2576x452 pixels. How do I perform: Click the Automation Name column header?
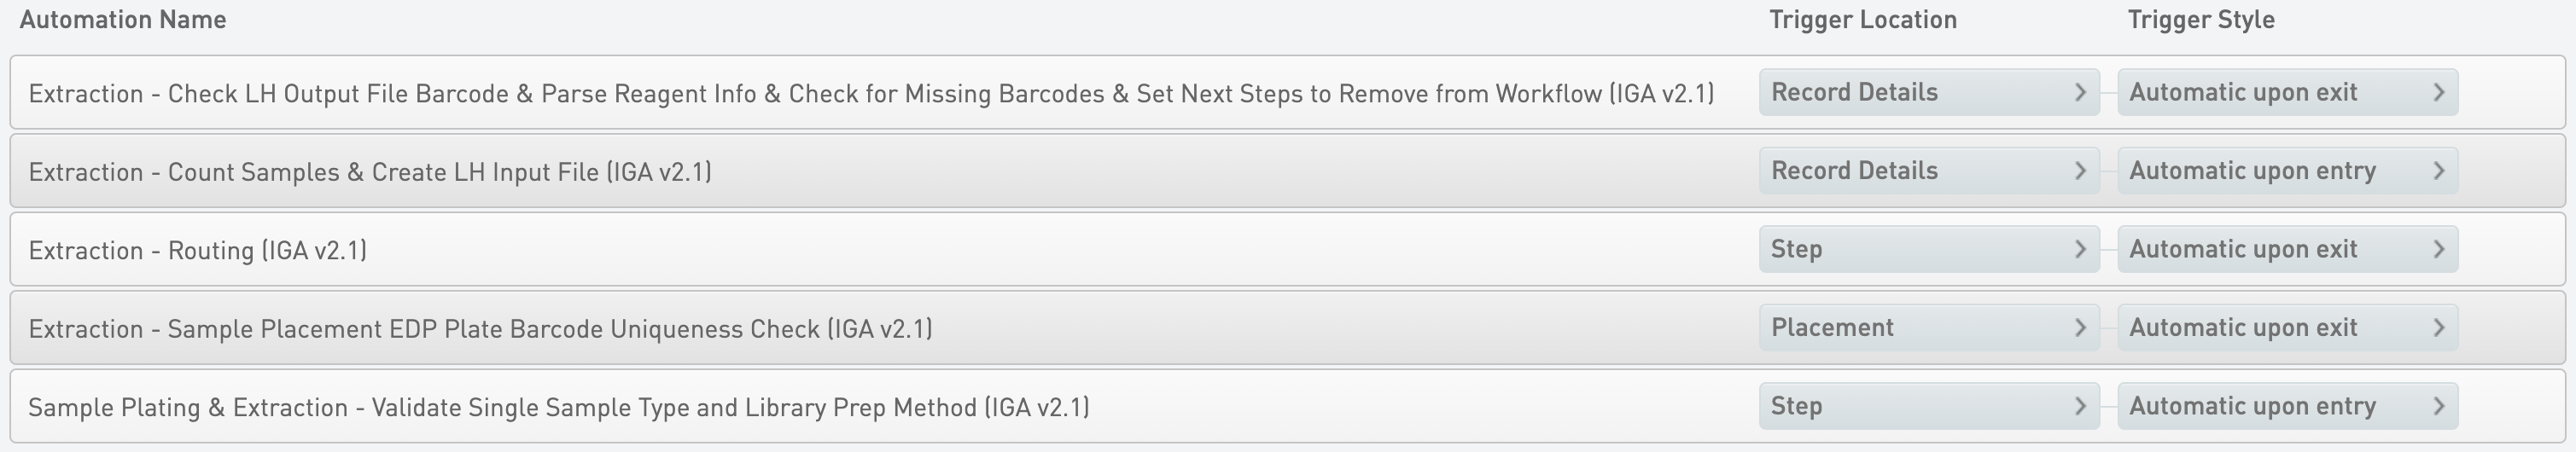point(123,20)
